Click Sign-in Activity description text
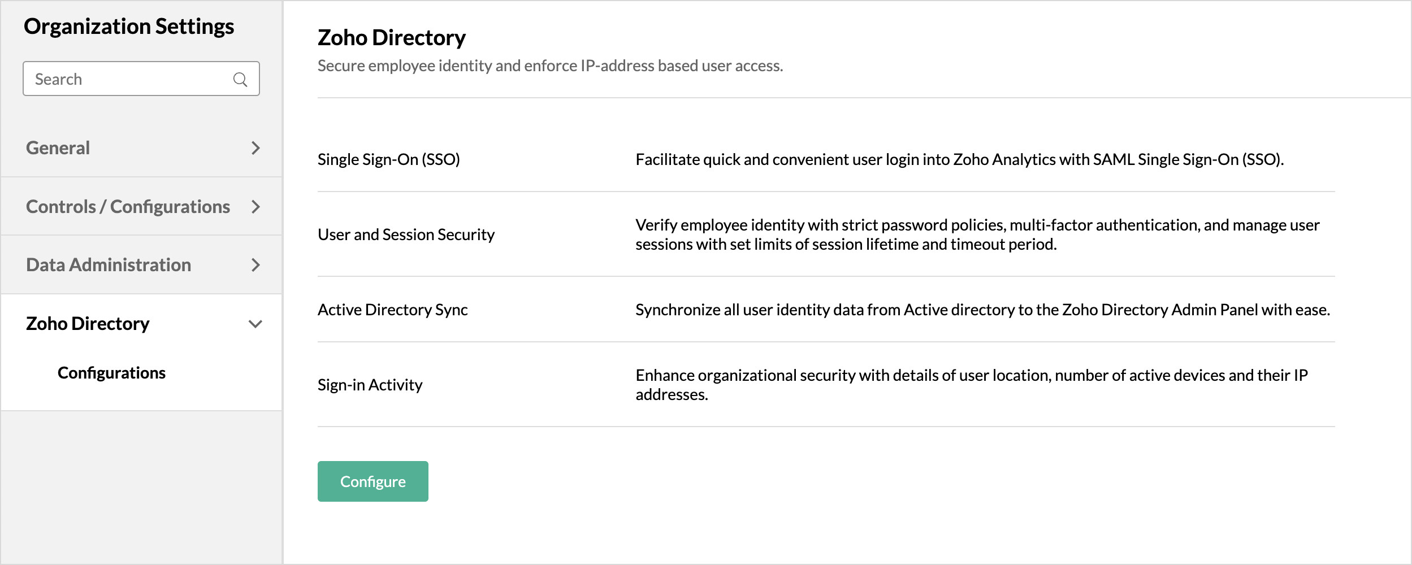1412x565 pixels. pos(971,384)
